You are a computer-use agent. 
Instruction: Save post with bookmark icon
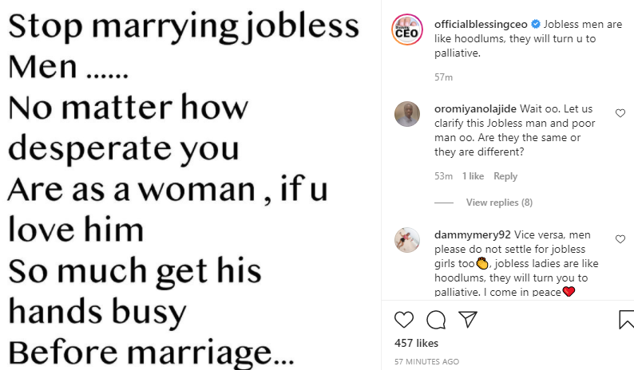click(x=627, y=320)
